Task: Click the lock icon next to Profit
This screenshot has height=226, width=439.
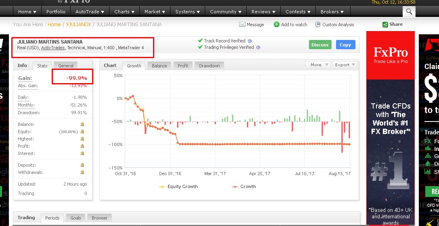Action: [82, 146]
